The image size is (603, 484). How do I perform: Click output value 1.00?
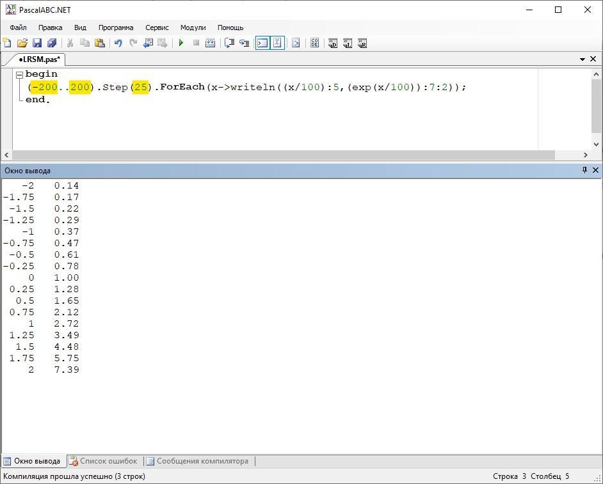(67, 277)
